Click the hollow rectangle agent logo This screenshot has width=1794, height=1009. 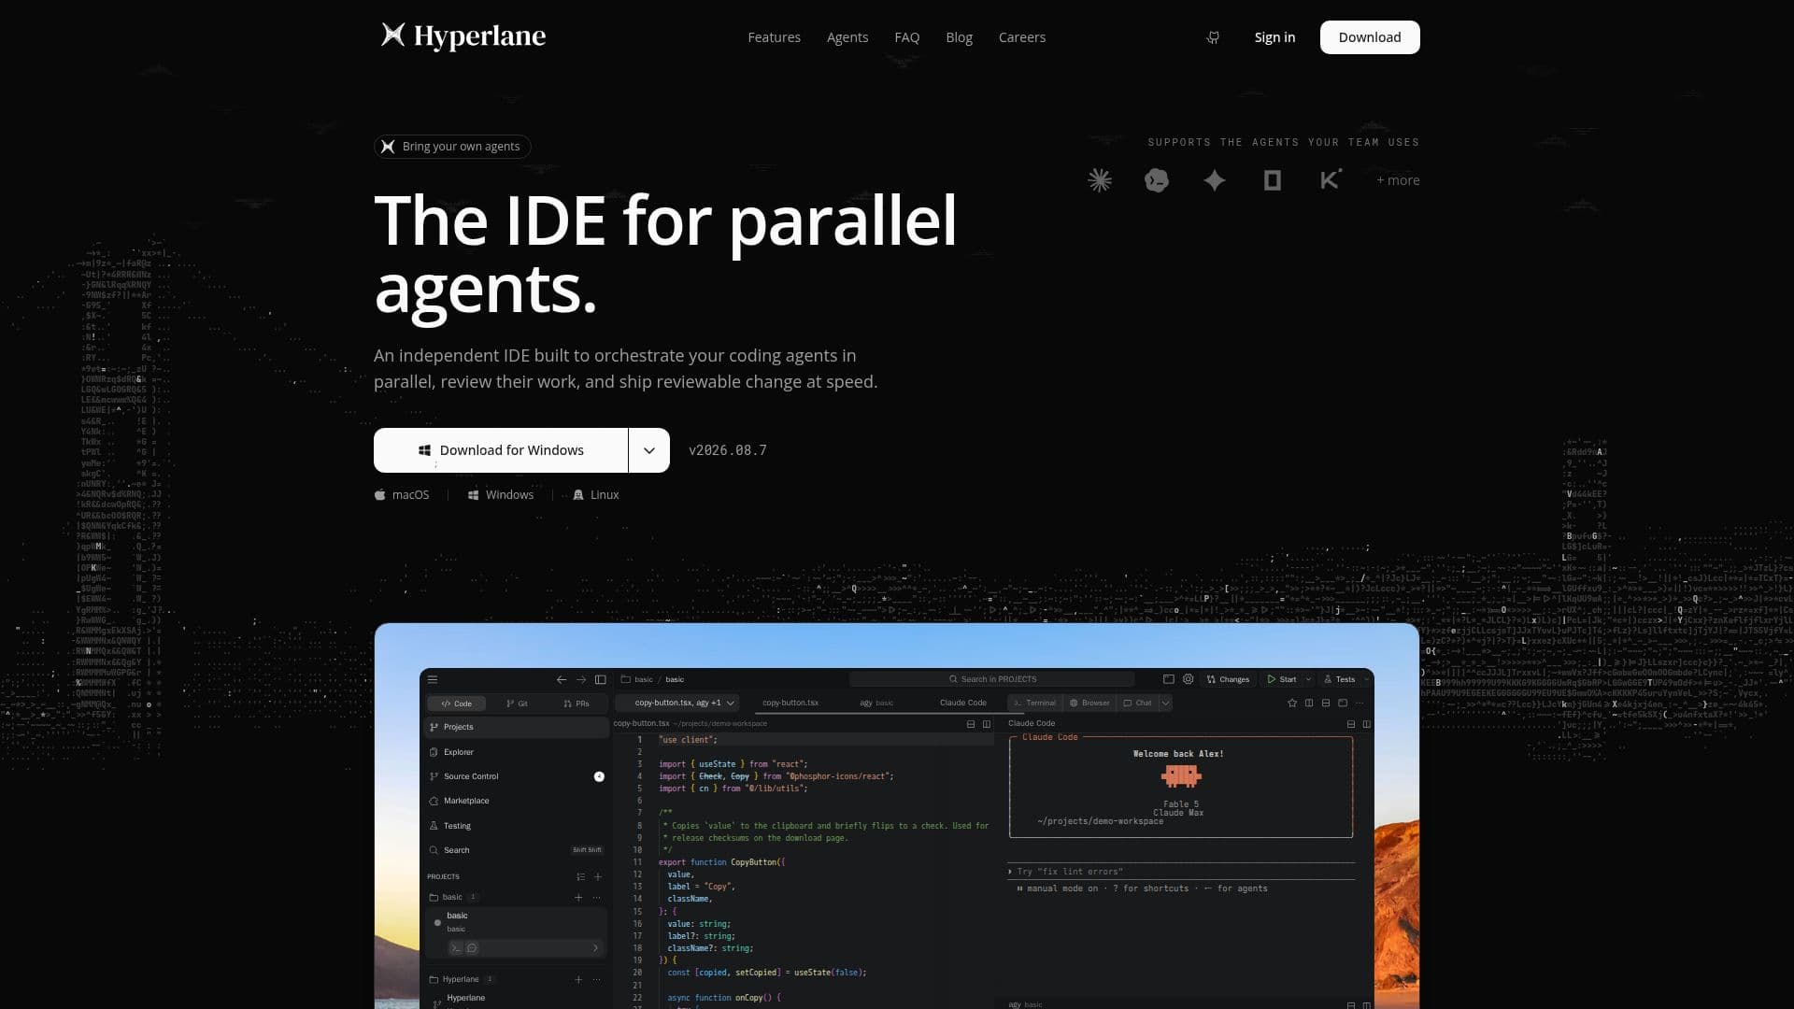(1272, 180)
